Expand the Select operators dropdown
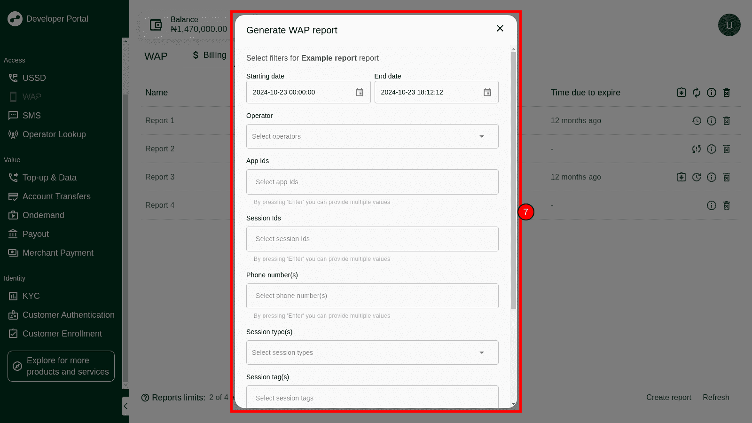Viewport: 752px width, 423px height. (481, 136)
